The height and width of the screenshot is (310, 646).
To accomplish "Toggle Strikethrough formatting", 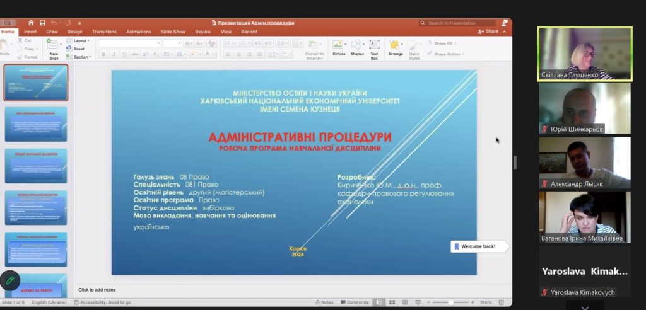I will tap(135, 54).
